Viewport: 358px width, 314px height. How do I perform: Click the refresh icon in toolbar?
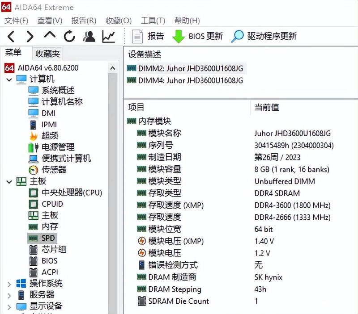[69, 36]
